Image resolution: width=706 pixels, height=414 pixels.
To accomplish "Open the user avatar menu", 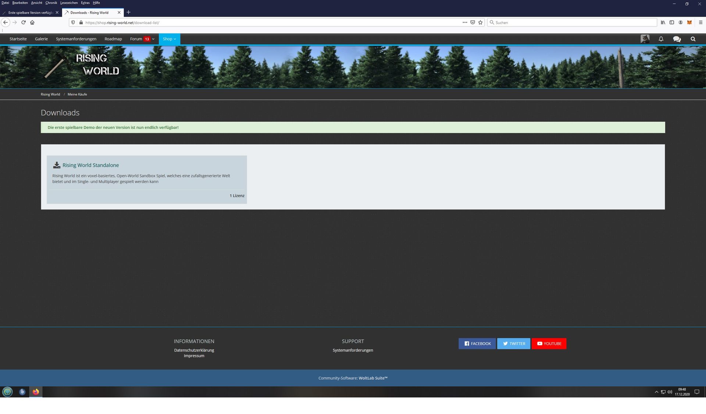I will 645,39.
